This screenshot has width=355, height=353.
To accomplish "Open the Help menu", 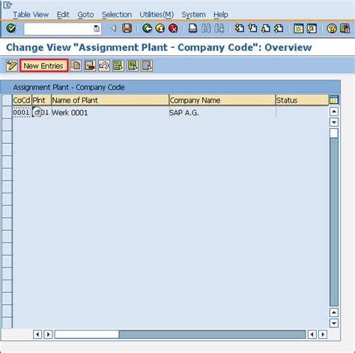I will click(x=220, y=14).
